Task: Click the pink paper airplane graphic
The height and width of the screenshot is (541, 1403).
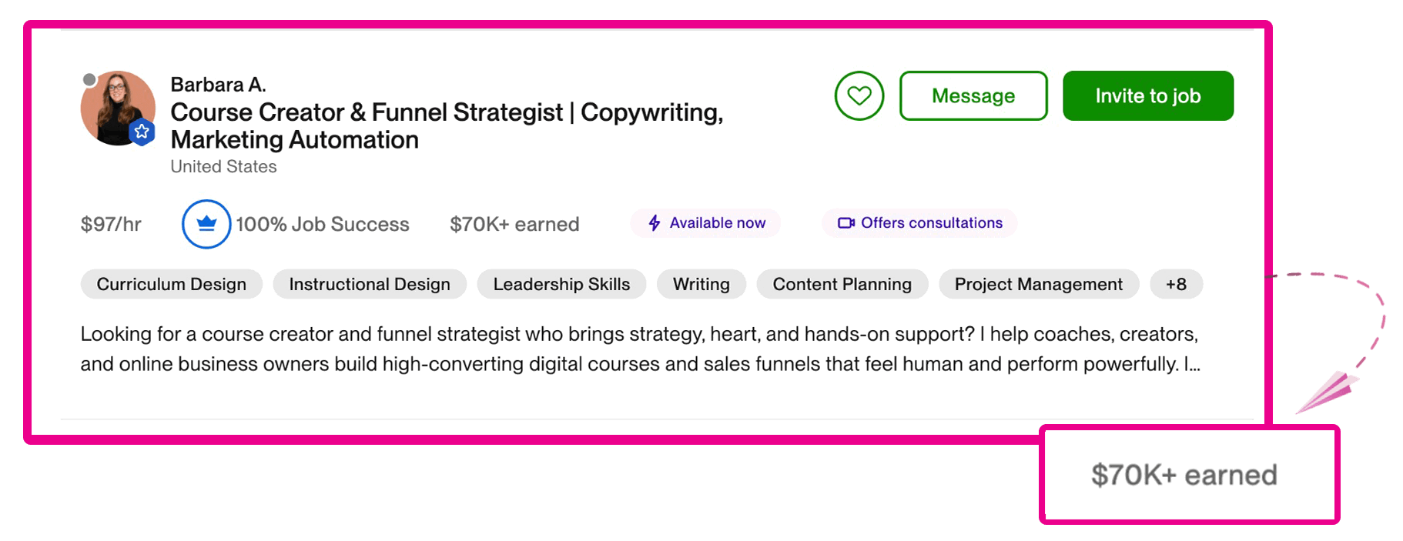Action: (1326, 392)
